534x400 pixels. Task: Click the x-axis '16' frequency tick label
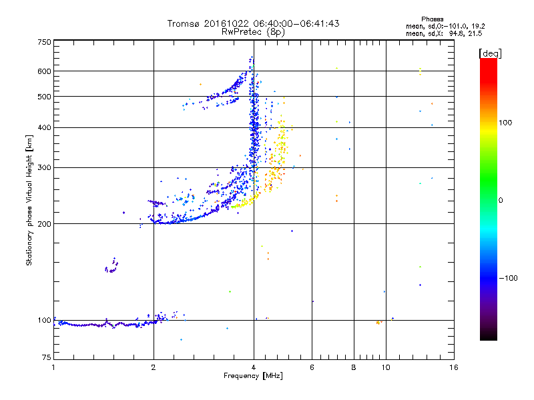pyautogui.click(x=454, y=367)
